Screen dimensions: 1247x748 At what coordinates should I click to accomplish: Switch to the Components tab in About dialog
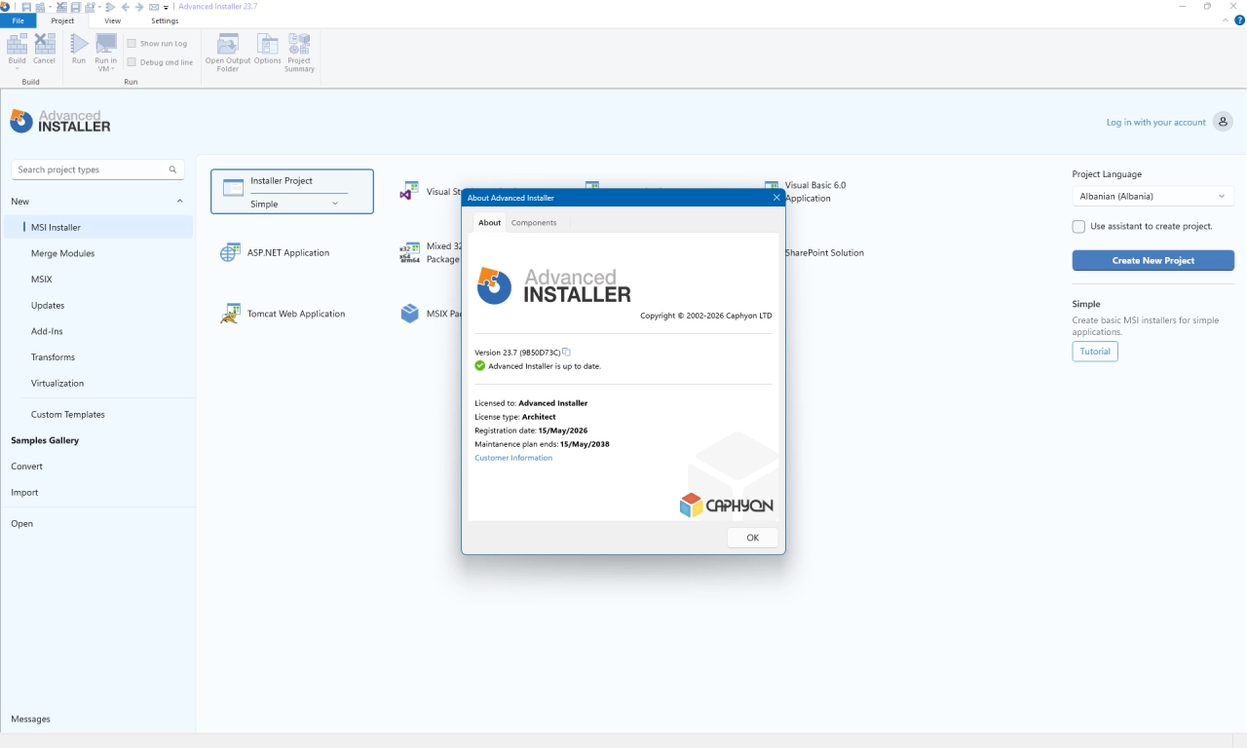click(x=534, y=222)
